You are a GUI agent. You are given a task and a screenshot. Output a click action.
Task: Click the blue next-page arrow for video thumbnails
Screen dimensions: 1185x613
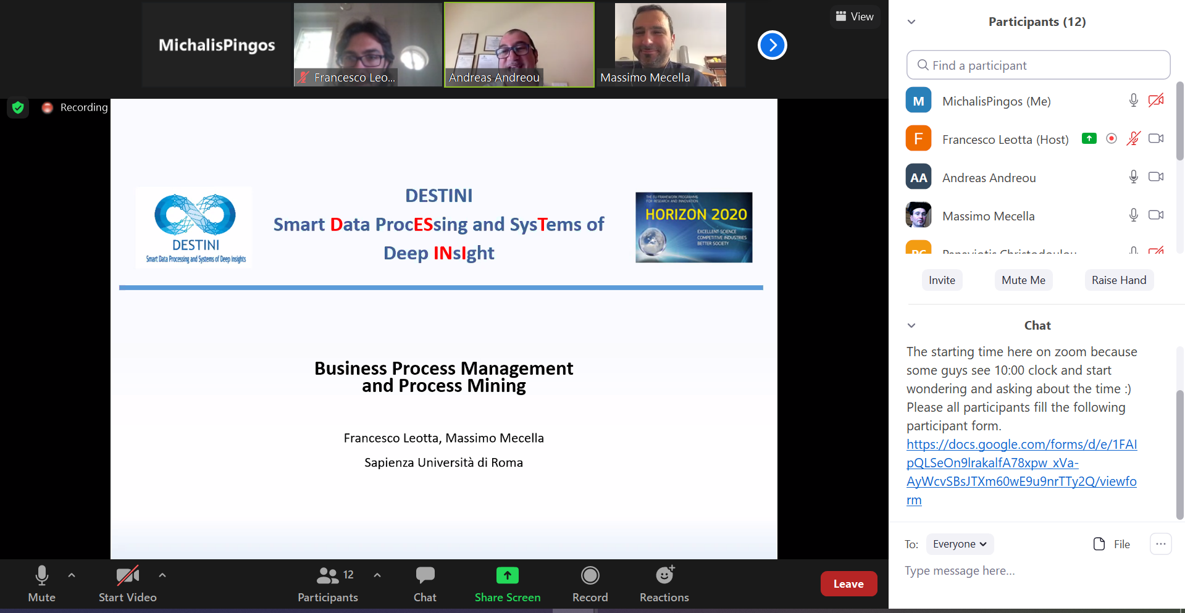pyautogui.click(x=772, y=45)
